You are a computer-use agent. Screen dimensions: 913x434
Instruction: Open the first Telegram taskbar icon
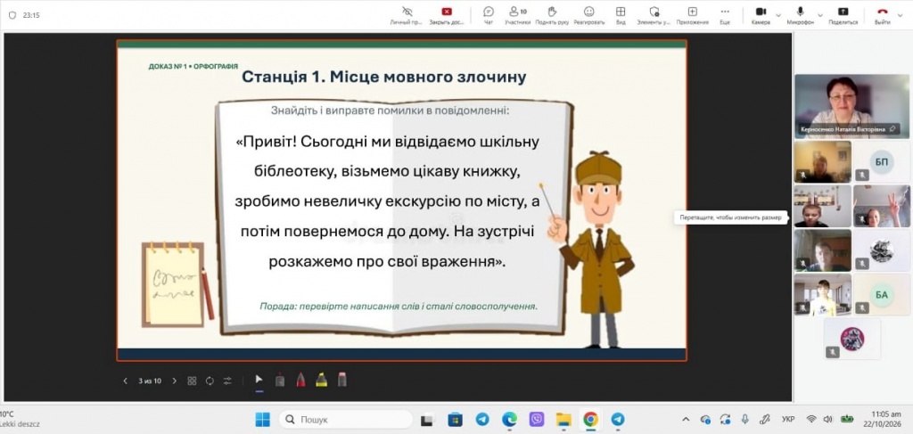482,420
